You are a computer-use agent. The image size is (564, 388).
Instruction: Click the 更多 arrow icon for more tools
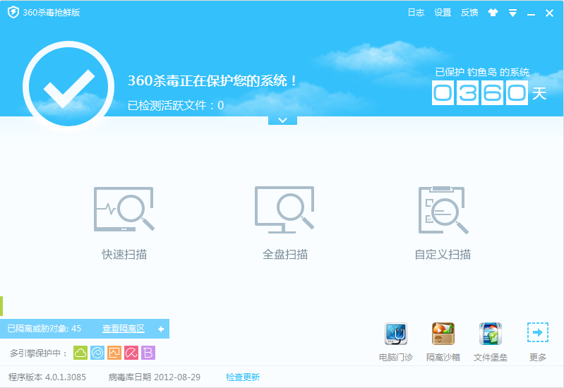click(538, 332)
